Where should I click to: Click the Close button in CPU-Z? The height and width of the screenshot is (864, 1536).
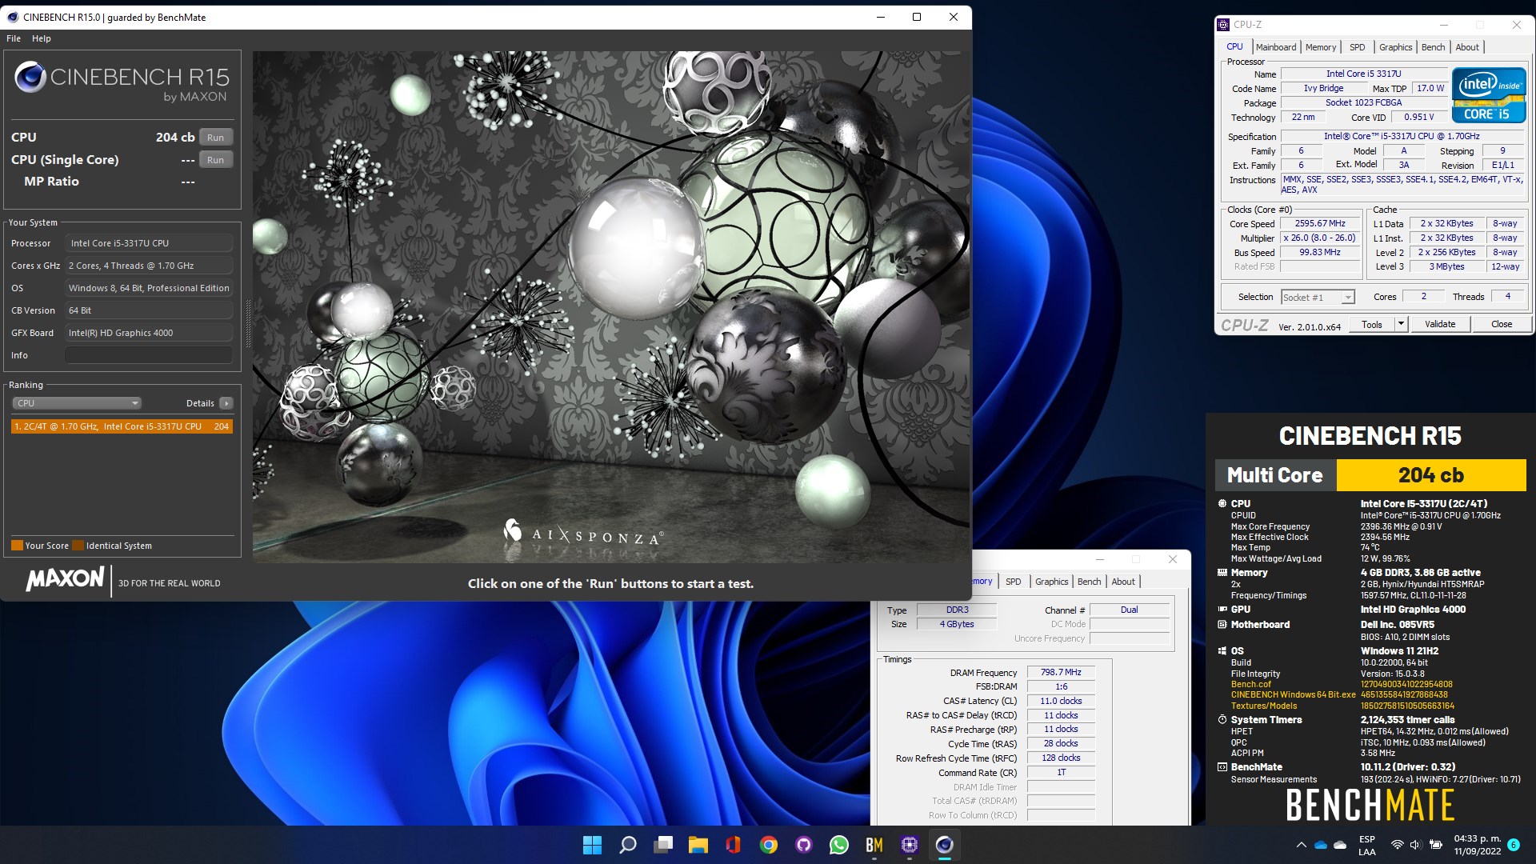click(1502, 324)
